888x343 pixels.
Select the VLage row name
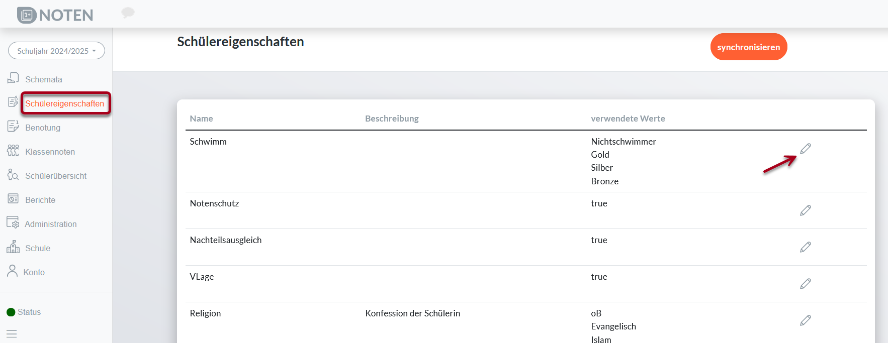click(x=202, y=277)
